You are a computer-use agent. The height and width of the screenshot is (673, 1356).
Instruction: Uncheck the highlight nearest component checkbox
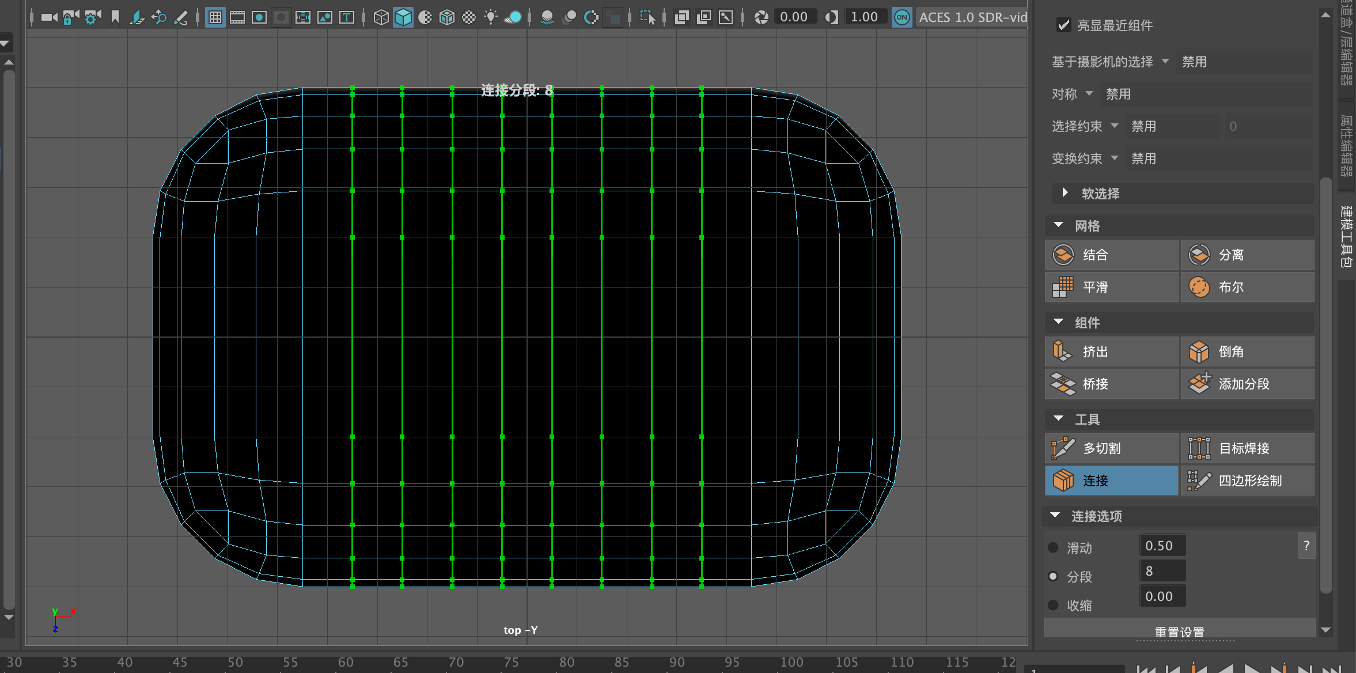(1063, 25)
